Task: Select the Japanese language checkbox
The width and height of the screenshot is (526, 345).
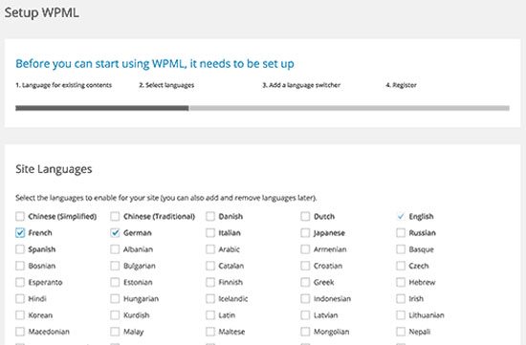Action: tap(305, 232)
